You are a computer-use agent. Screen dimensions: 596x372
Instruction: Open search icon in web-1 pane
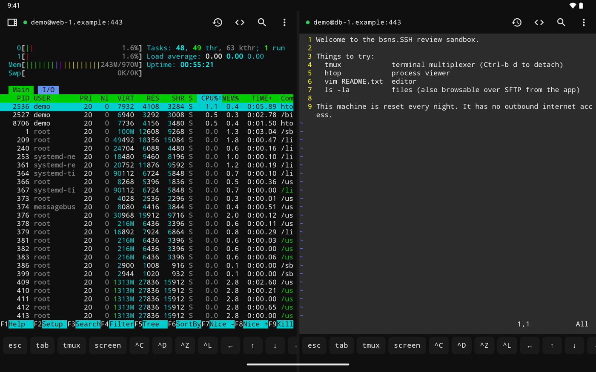click(262, 22)
